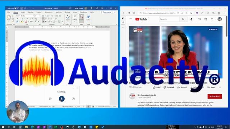Click the Display Settings in Word status bar
Screen dimensions: 230x129
point(68,106)
